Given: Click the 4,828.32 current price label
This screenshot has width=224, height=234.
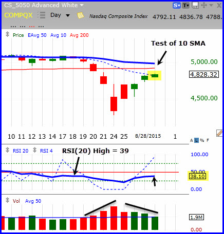Looking at the screenshot, I should (204, 74).
